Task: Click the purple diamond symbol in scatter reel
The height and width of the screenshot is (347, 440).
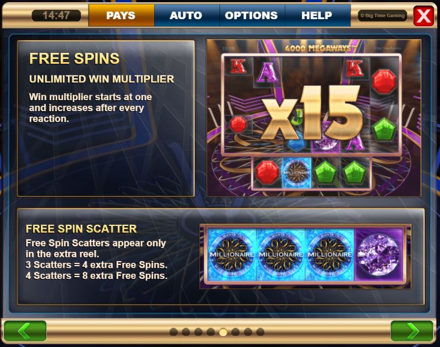Action: click(378, 255)
